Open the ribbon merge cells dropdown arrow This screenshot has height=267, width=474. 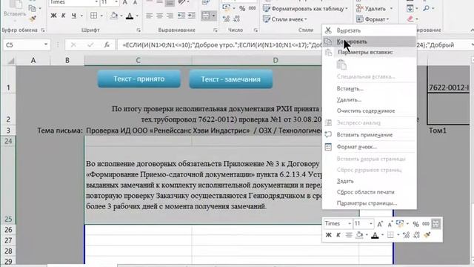tap(214, 16)
